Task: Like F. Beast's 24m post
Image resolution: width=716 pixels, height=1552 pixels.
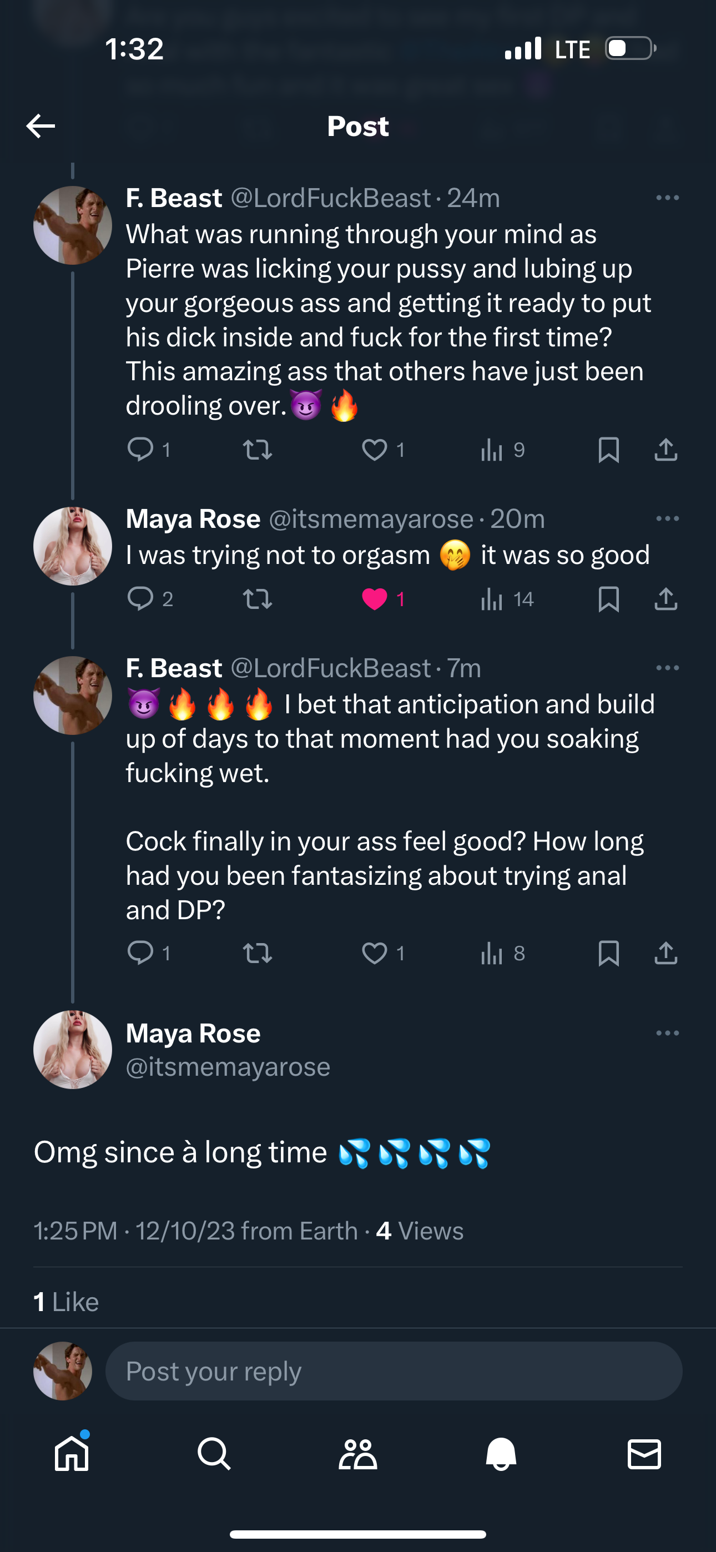Action: pos(374,450)
